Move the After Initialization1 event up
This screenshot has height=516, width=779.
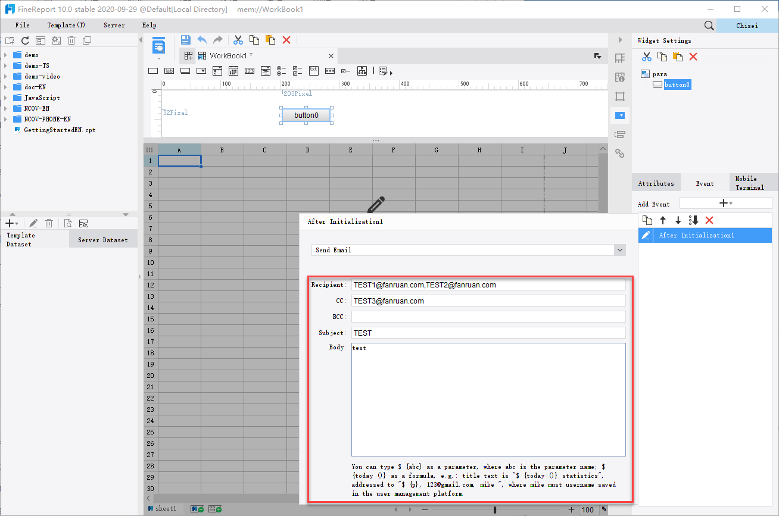tap(663, 220)
